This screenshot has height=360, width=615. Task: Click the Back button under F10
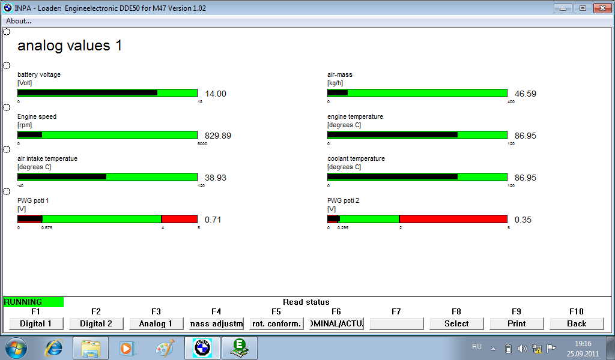pyautogui.click(x=577, y=323)
